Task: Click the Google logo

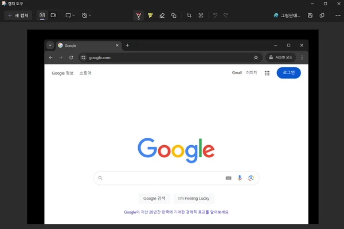Action: click(x=176, y=150)
